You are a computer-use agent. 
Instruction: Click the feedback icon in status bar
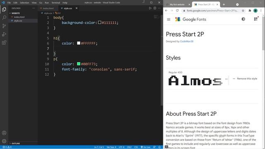tap(154, 147)
